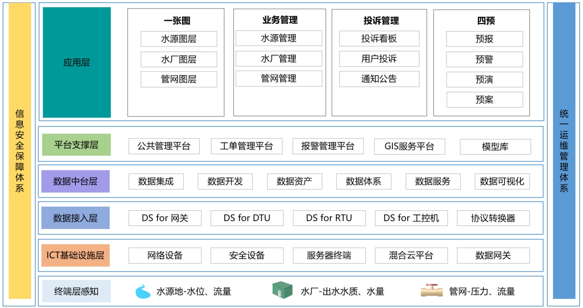Click the 预案 box
Image resolution: width=583 pixels, height=308 pixels.
click(x=484, y=100)
